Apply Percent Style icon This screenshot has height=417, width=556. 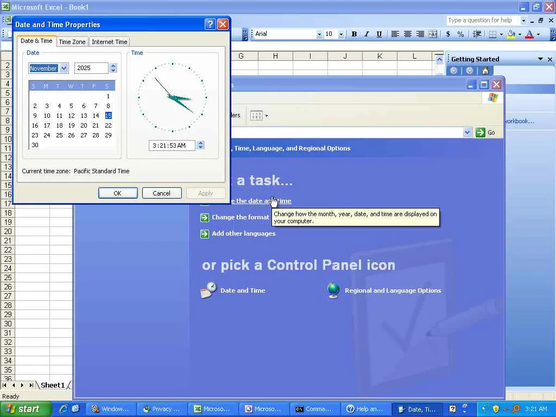pos(460,34)
